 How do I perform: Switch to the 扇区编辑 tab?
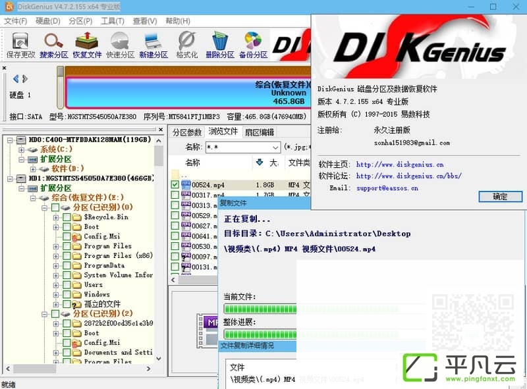(x=259, y=132)
